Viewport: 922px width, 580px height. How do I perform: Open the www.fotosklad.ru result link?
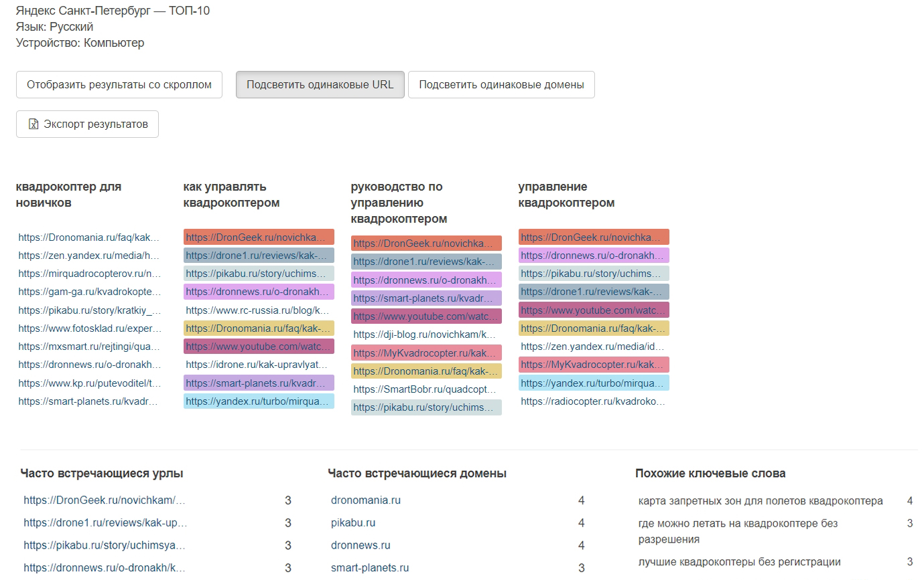[x=90, y=328]
